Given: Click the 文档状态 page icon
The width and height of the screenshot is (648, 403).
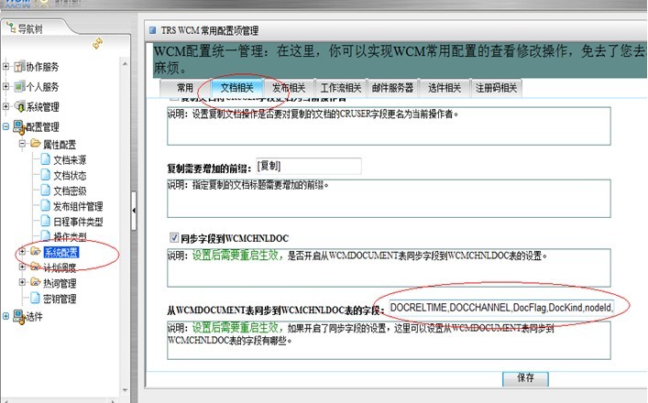Looking at the screenshot, I should pos(45,175).
